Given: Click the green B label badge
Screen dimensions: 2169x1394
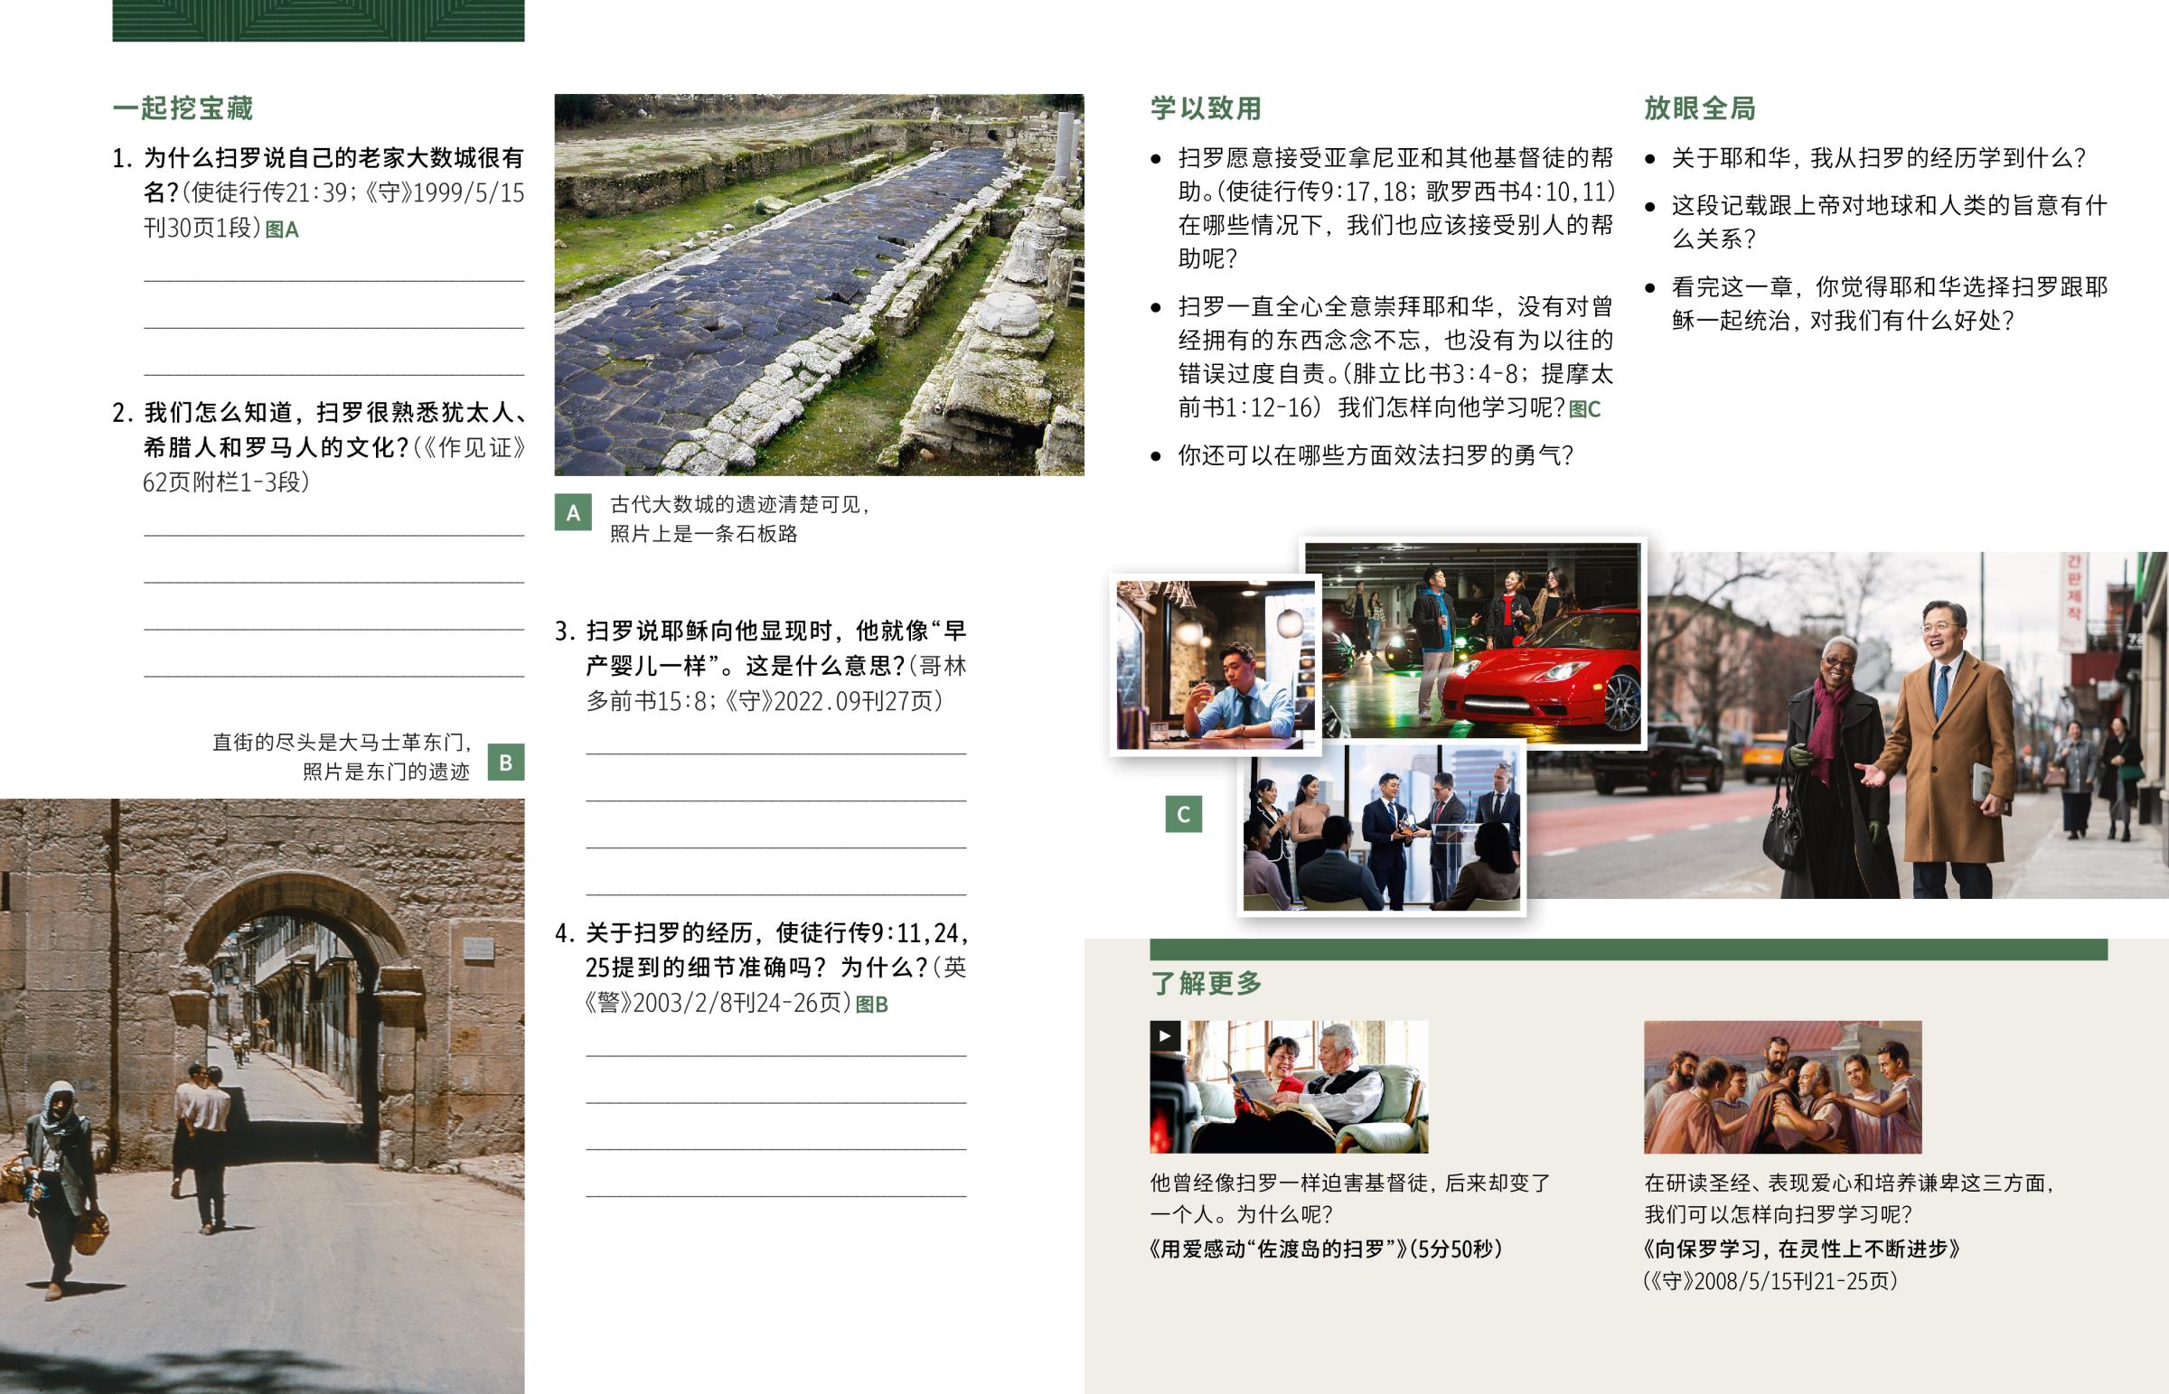Looking at the screenshot, I should tap(505, 762).
